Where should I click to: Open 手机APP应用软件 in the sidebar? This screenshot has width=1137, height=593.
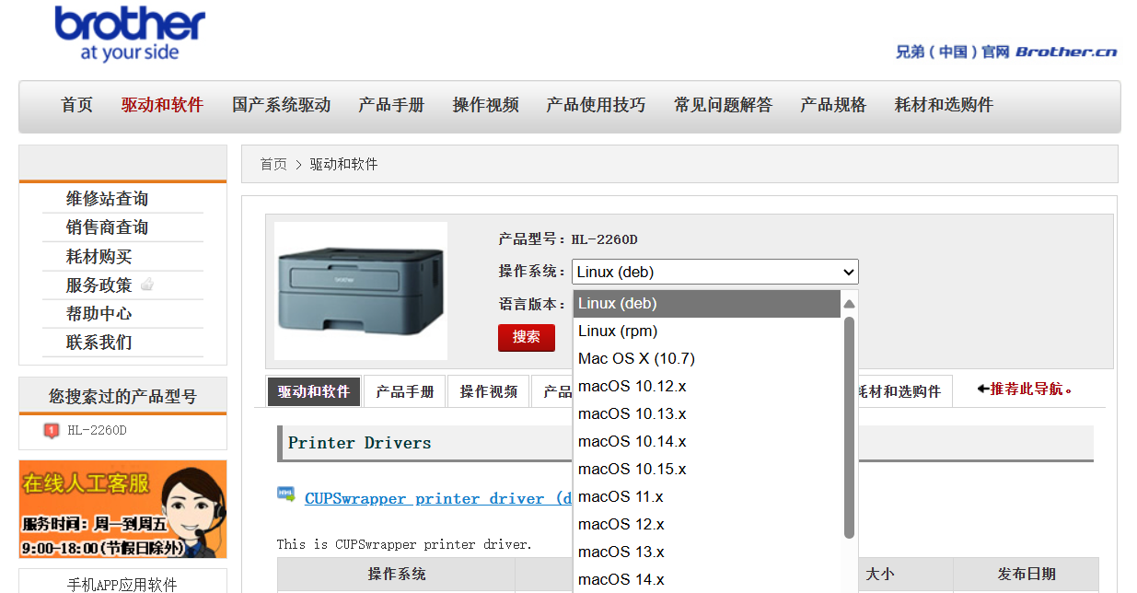click(x=122, y=585)
